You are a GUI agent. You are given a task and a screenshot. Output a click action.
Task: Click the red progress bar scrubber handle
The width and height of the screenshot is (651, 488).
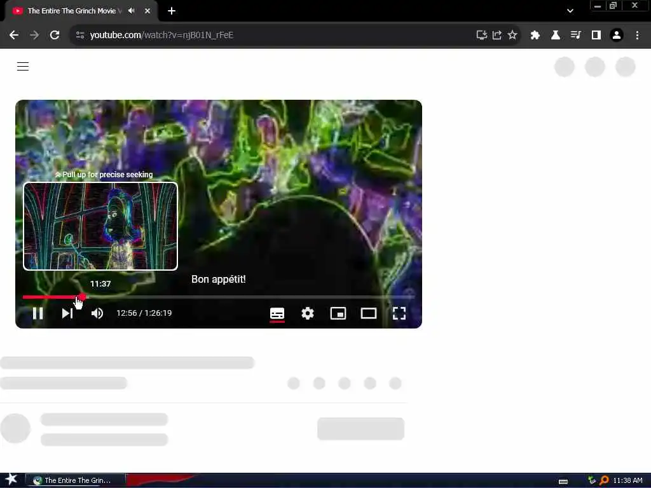pyautogui.click(x=82, y=297)
